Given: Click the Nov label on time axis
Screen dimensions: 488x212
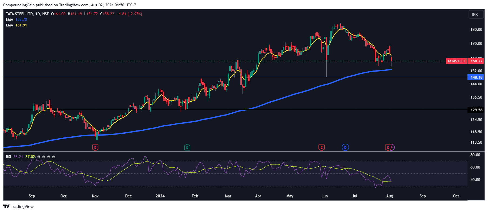Looking at the screenshot, I should (95, 196).
